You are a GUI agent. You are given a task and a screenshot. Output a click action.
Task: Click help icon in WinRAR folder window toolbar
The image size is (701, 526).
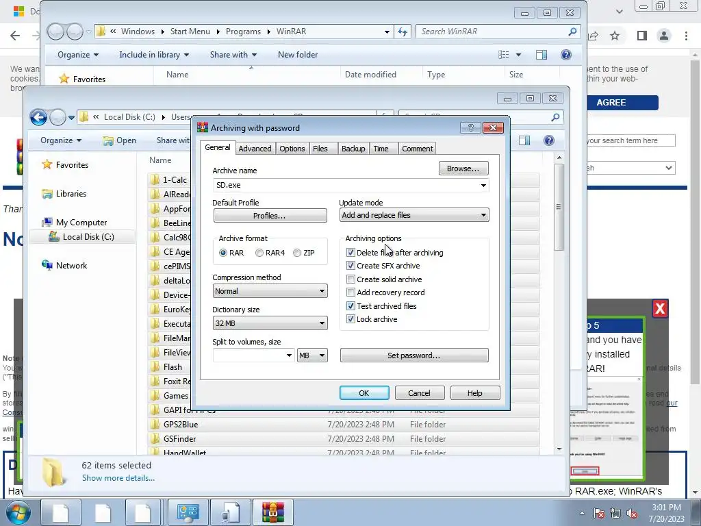pyautogui.click(x=565, y=55)
